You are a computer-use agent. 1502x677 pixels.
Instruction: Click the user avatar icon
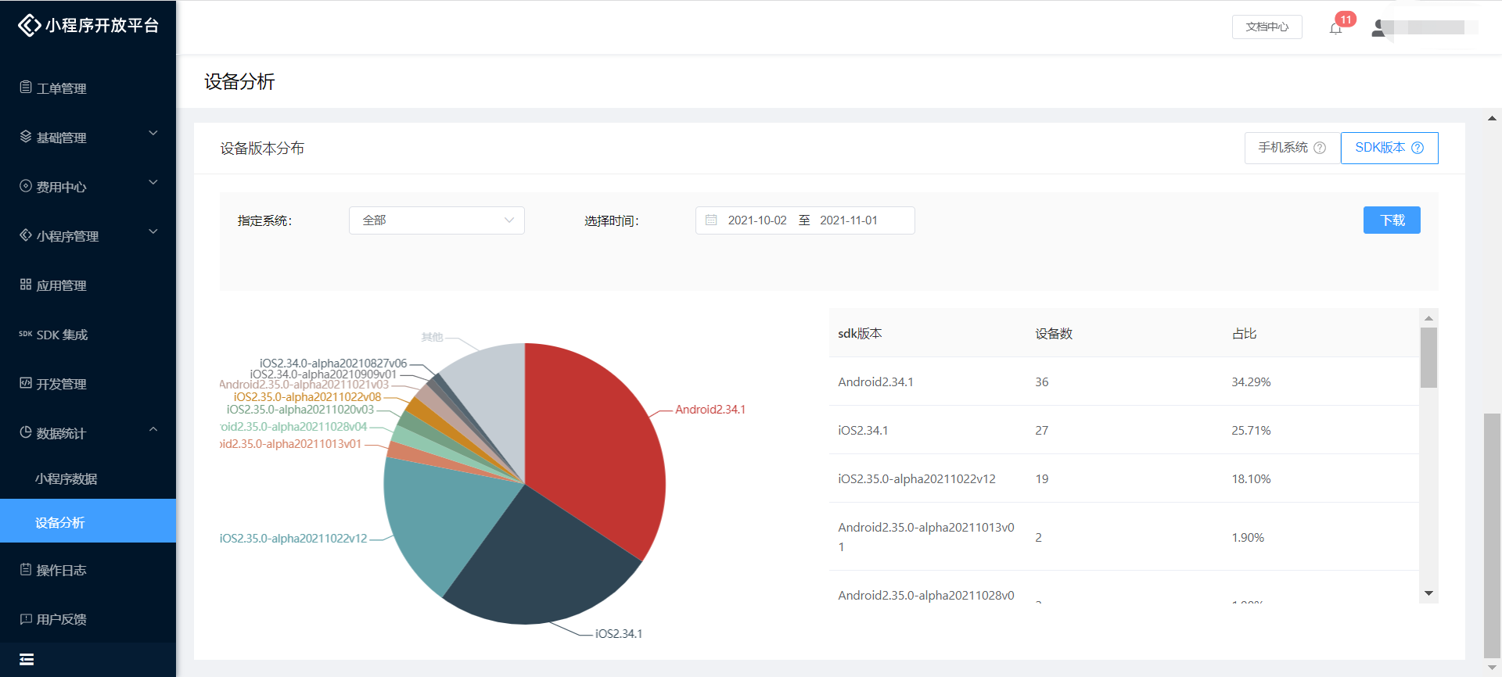[1378, 28]
